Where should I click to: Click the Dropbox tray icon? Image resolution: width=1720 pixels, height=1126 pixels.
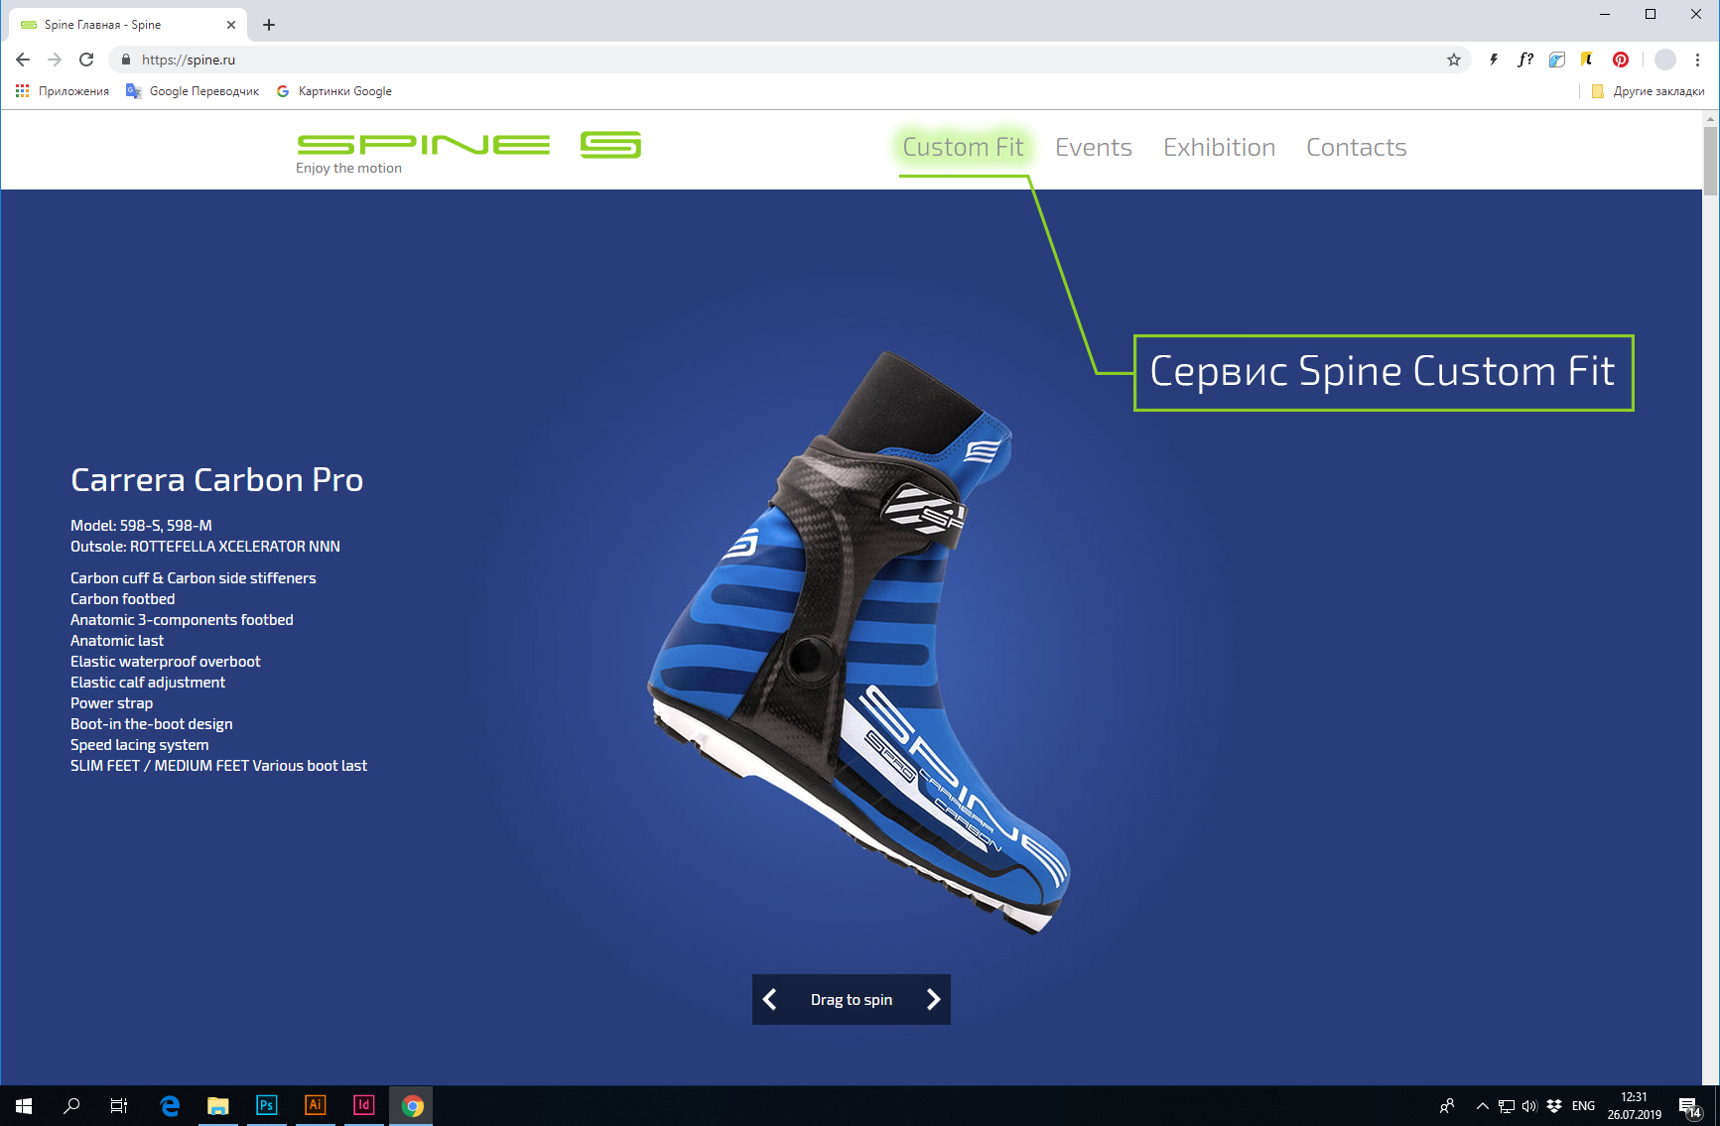click(x=1554, y=1106)
